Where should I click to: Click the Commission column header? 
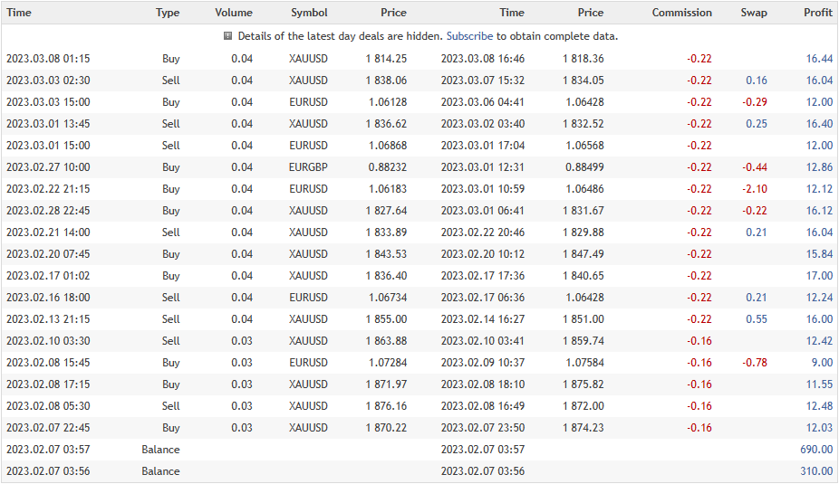[681, 13]
